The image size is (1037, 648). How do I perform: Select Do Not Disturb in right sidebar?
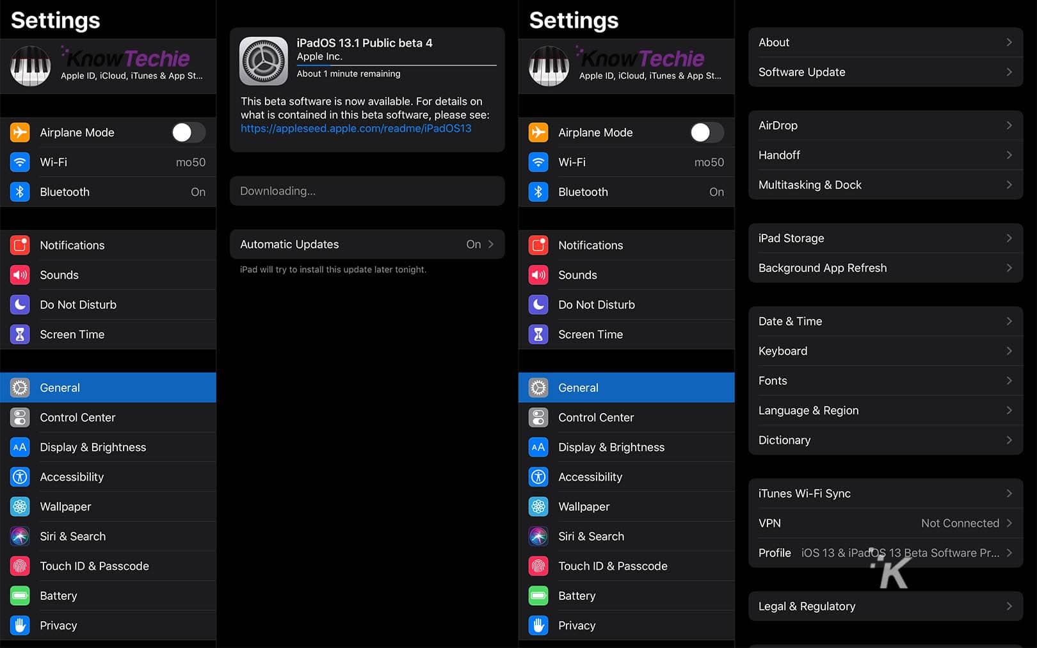(x=626, y=305)
